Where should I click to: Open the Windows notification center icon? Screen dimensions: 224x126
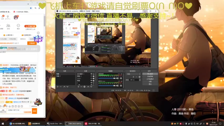coord(220,124)
